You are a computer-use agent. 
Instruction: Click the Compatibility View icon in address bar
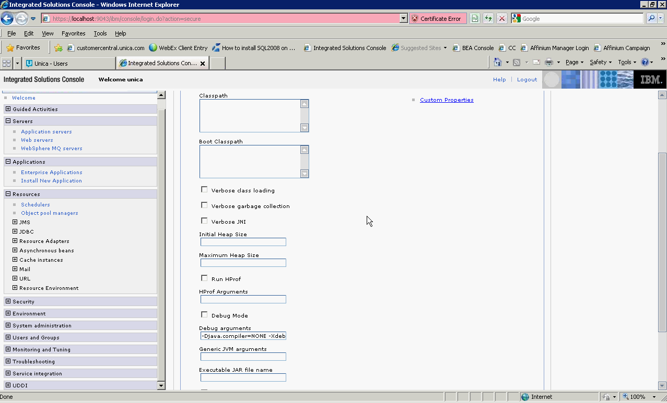(474, 18)
